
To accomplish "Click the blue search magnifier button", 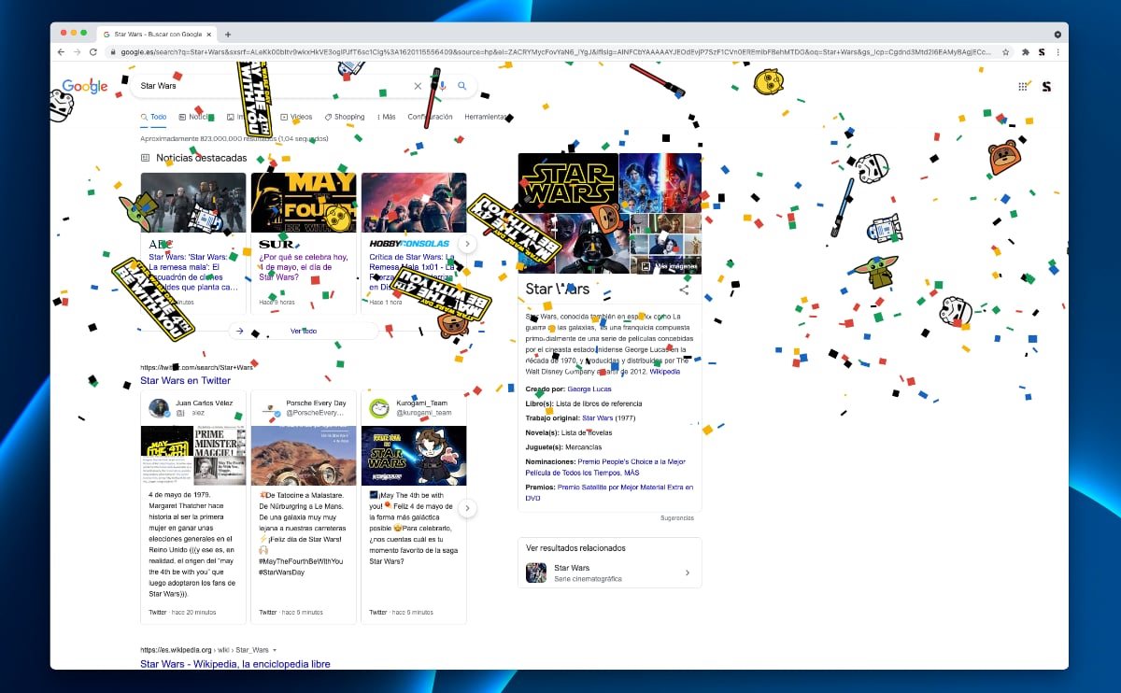I will click(461, 86).
